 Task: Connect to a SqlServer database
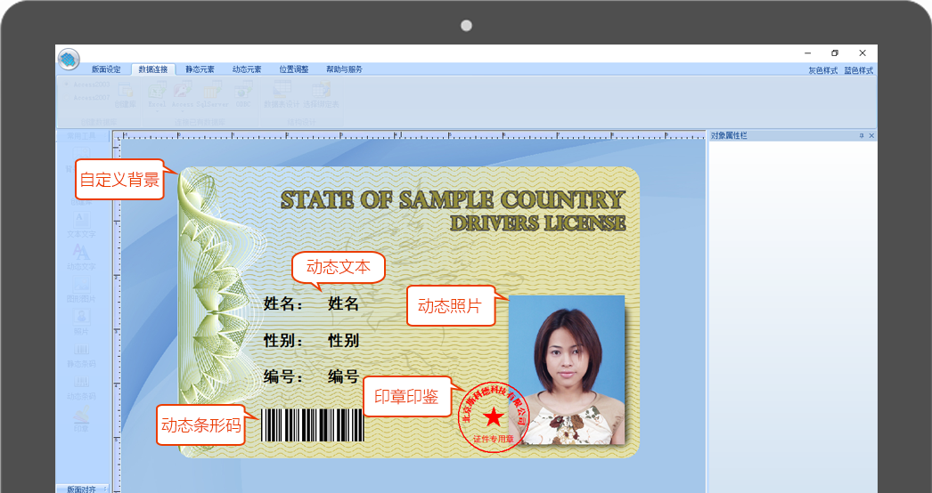tap(212, 95)
